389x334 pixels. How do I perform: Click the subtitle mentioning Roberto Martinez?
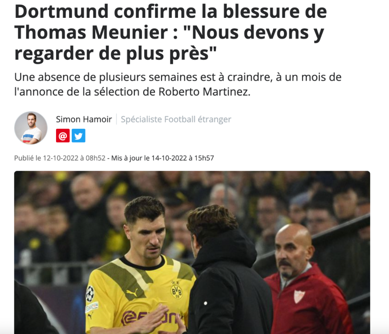tap(178, 84)
